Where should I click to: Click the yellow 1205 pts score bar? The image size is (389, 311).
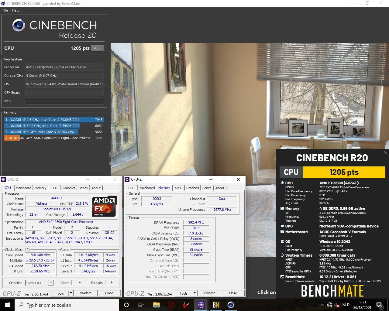[344, 172]
